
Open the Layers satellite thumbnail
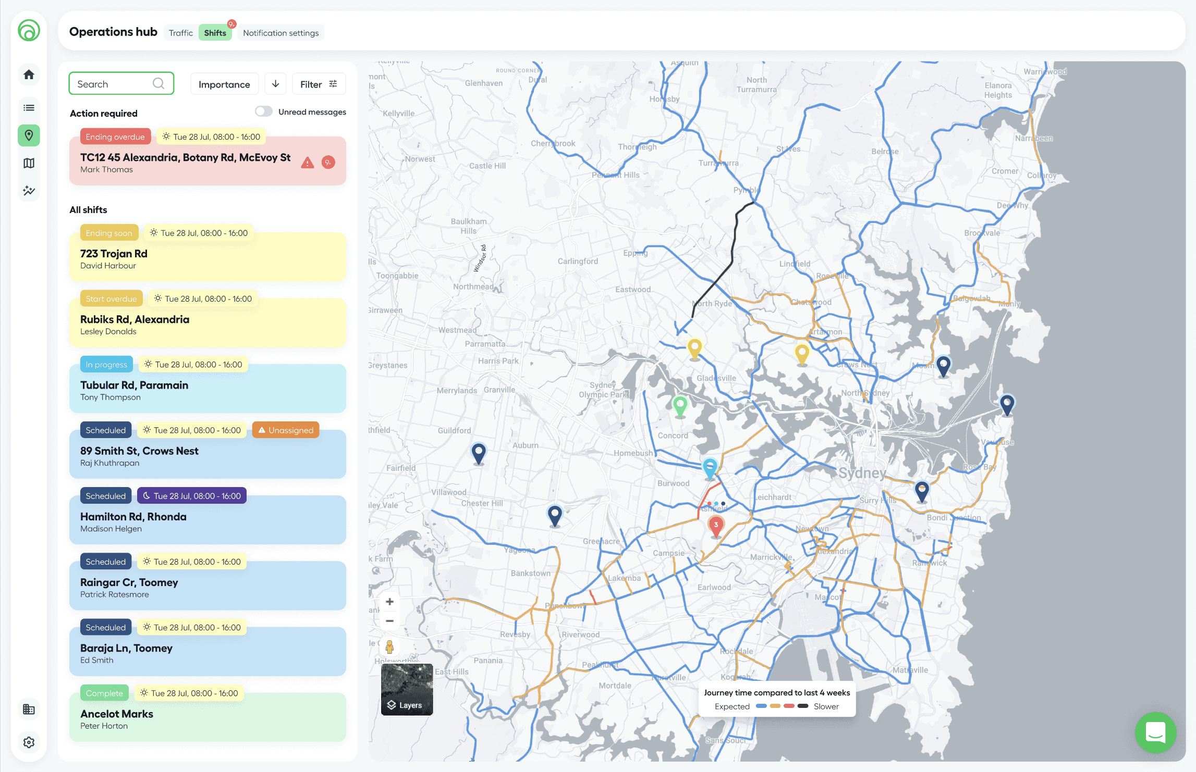[407, 689]
